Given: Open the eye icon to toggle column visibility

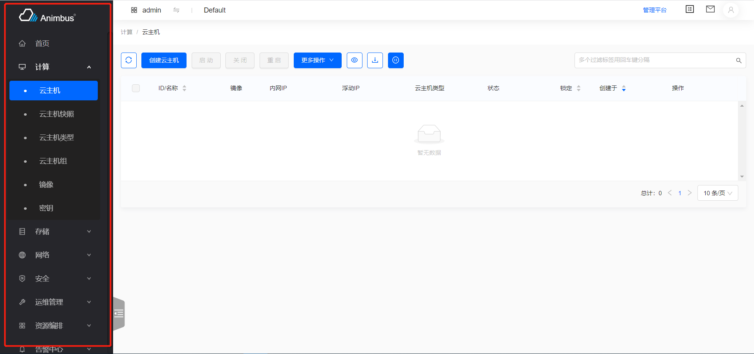Looking at the screenshot, I should tap(355, 60).
